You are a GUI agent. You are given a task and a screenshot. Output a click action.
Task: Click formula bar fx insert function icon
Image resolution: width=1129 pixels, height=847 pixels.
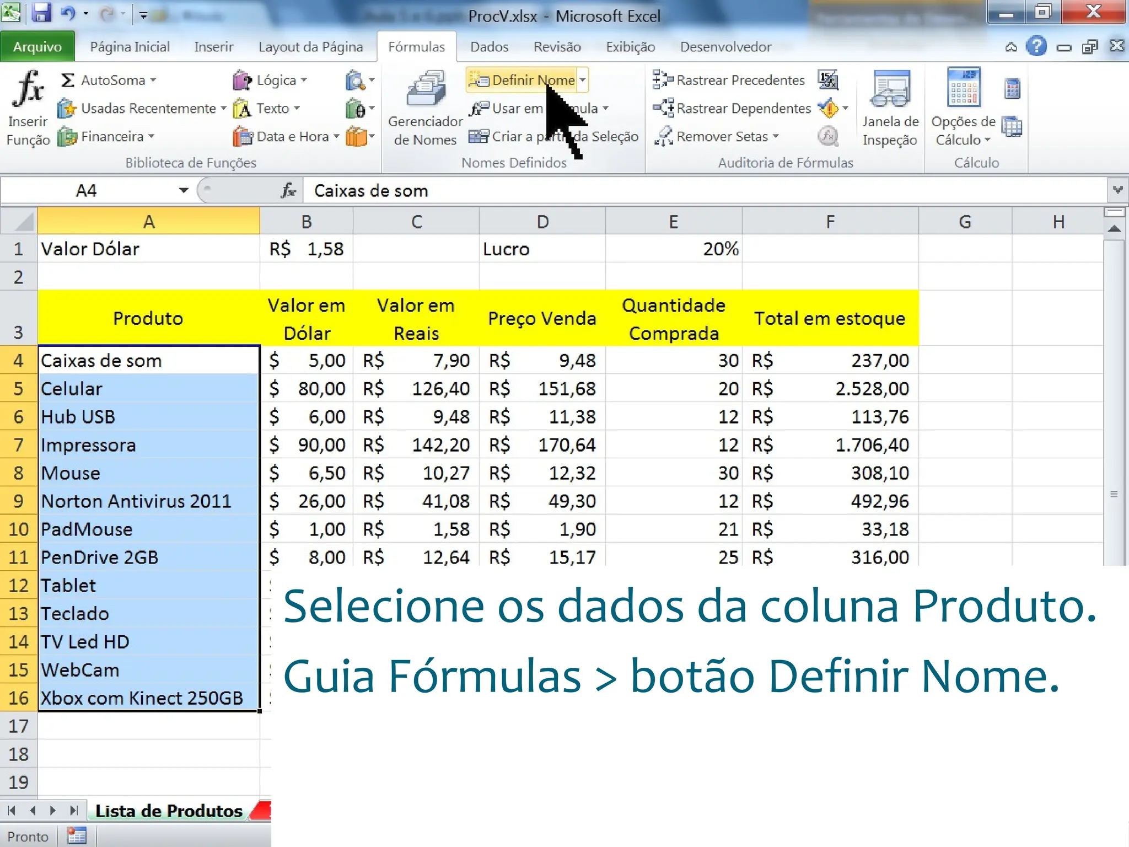(x=288, y=191)
